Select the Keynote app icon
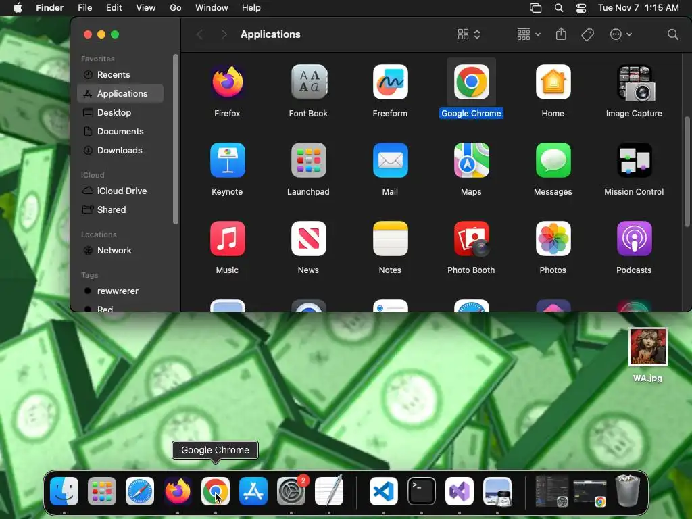The image size is (692, 519). point(227,160)
